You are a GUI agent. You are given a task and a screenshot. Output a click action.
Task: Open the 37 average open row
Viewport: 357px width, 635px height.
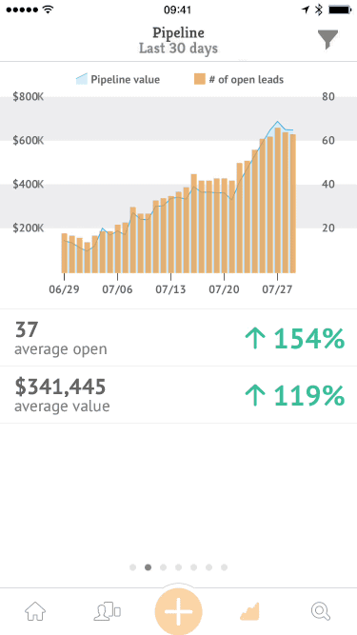coord(179,338)
